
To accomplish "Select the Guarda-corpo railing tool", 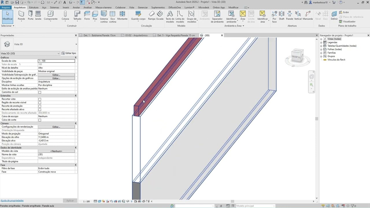I will pyautogui.click(x=138, y=16).
